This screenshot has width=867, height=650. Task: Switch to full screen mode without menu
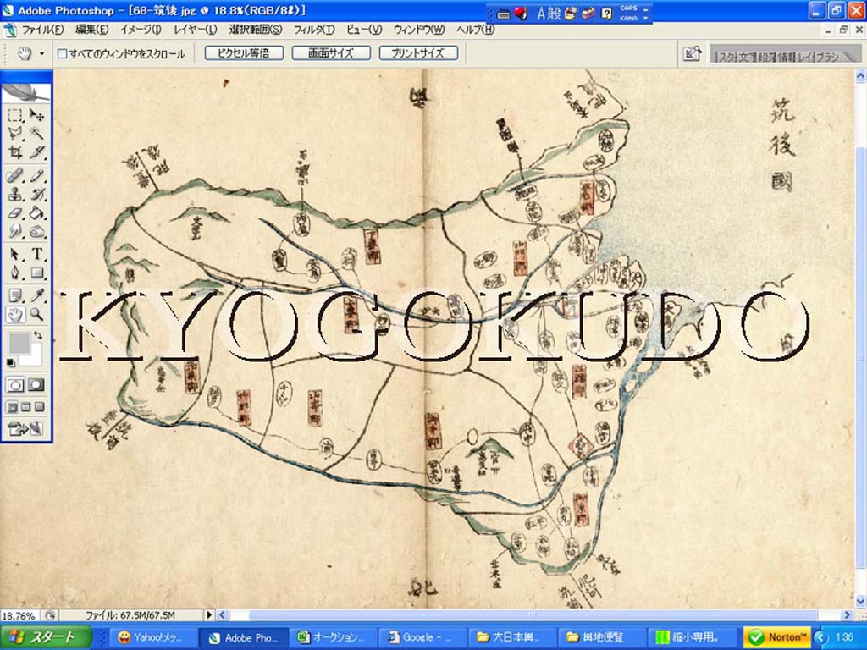click(x=39, y=407)
